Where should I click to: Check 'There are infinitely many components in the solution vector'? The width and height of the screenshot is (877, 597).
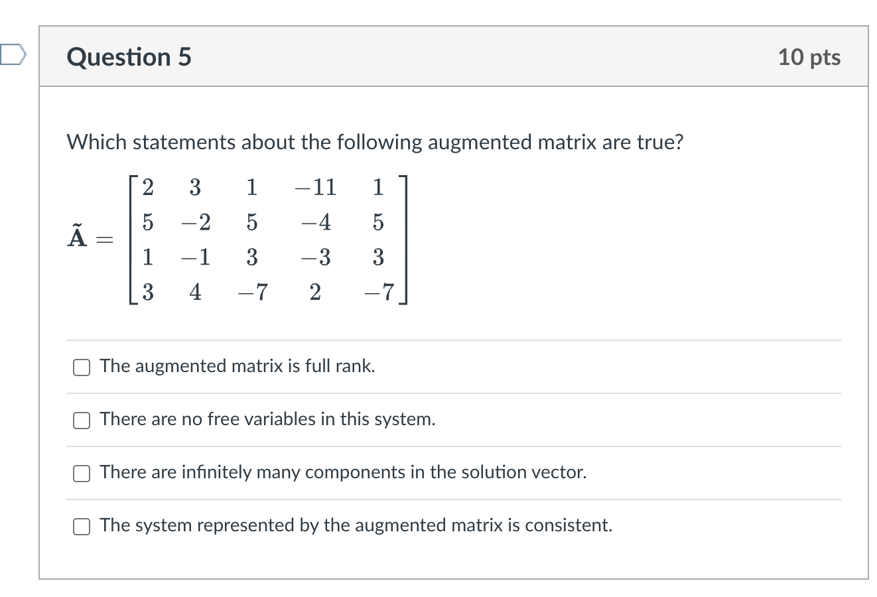pyautogui.click(x=81, y=472)
